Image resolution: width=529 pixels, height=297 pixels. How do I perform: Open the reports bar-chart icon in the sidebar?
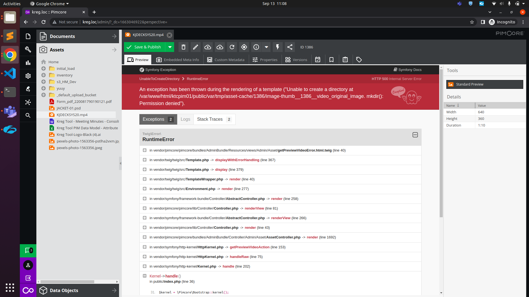(28, 63)
